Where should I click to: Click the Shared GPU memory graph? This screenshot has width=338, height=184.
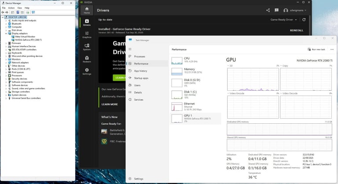(x=279, y=145)
